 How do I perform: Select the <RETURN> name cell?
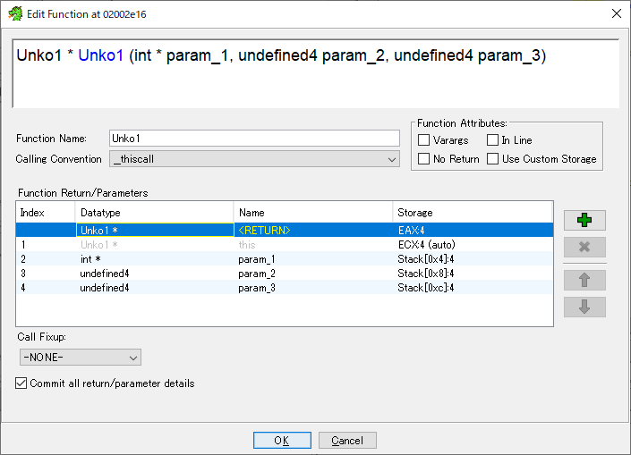click(313, 231)
